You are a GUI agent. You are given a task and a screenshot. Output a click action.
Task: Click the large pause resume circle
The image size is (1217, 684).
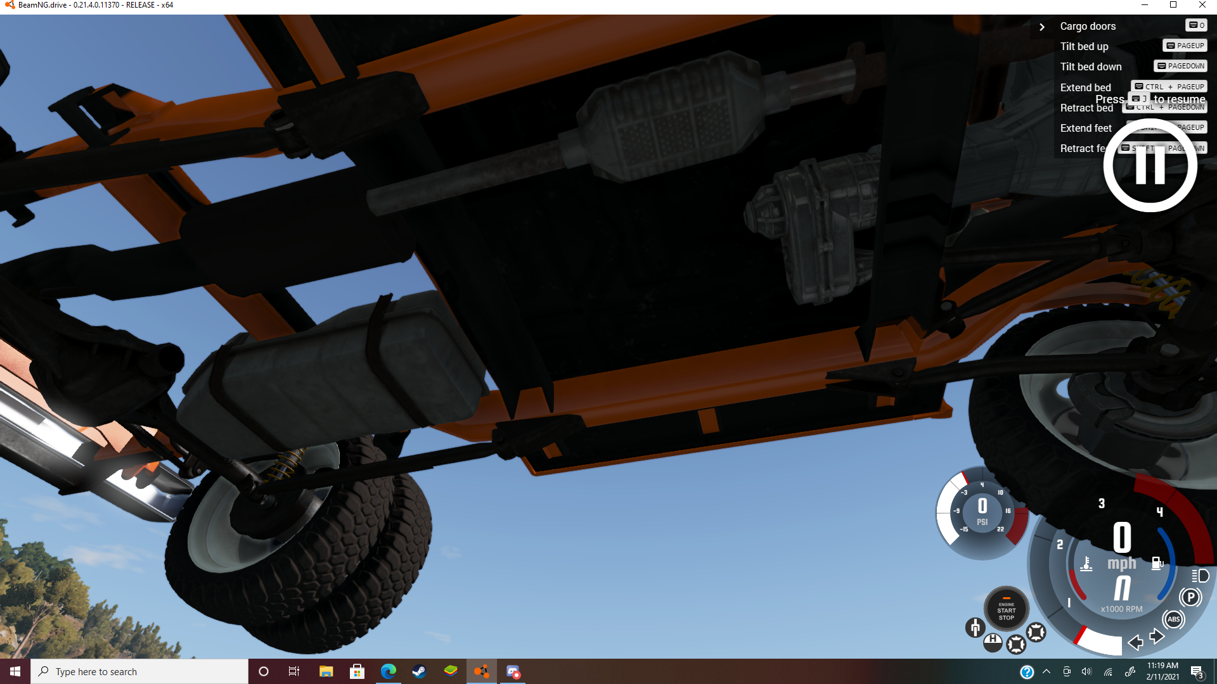point(1150,165)
